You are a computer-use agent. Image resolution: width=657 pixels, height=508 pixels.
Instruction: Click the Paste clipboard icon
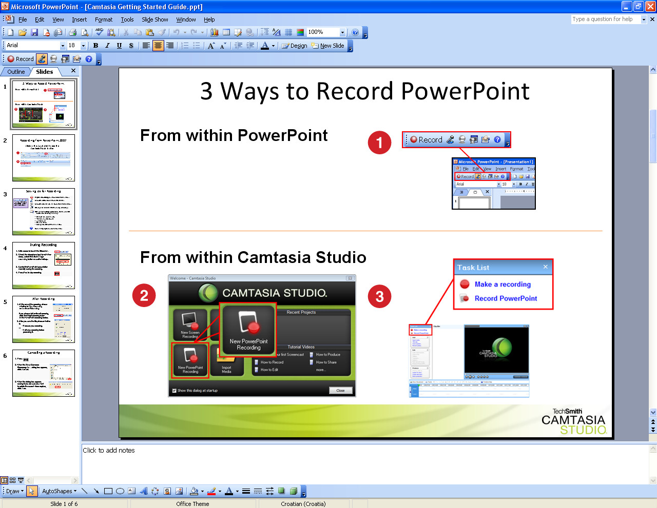click(150, 32)
